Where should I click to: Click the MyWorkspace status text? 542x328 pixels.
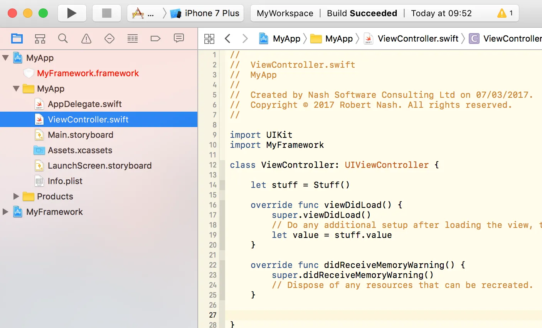[x=285, y=13]
